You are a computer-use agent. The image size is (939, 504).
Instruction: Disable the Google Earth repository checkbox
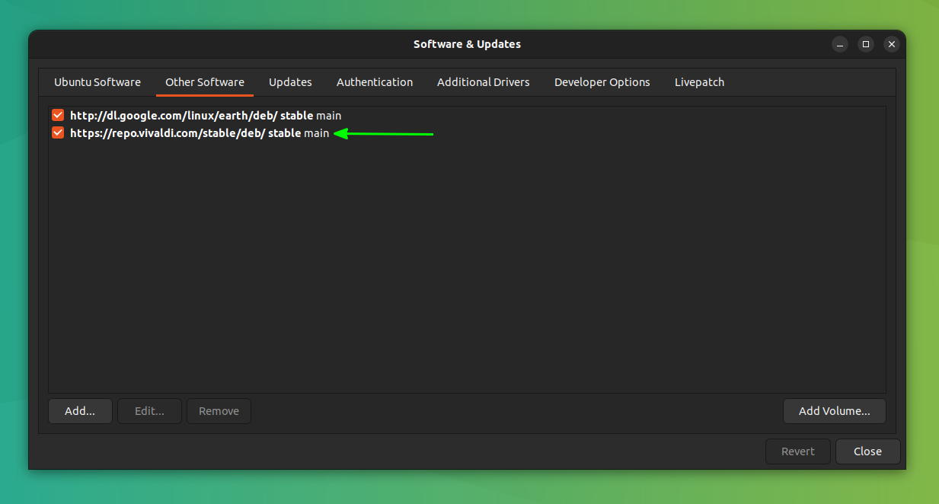[x=57, y=114]
